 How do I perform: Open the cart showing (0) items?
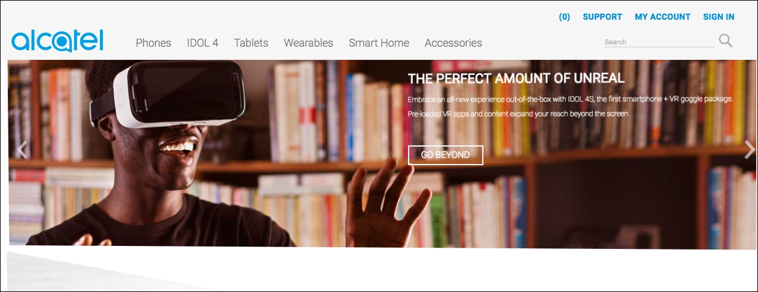(564, 17)
